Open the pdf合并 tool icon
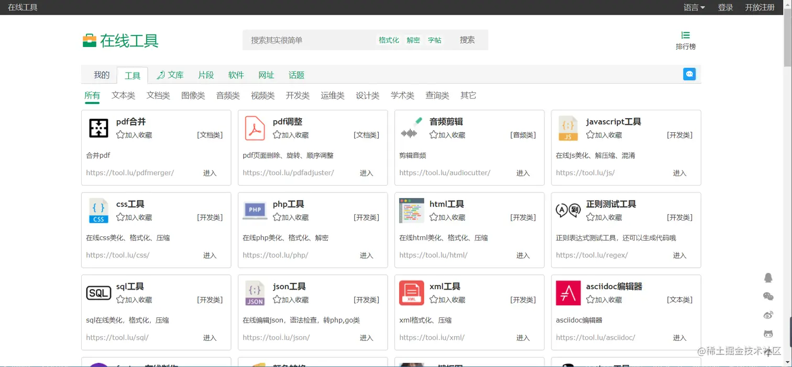Image resolution: width=792 pixels, height=367 pixels. point(98,128)
